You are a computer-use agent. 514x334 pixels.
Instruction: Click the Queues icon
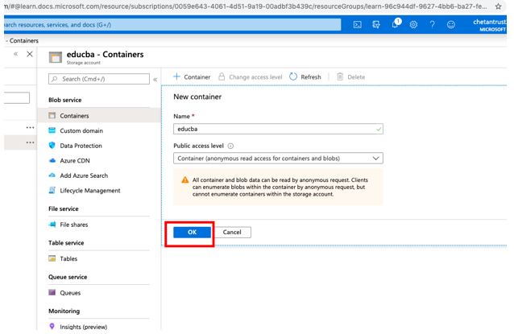click(52, 292)
